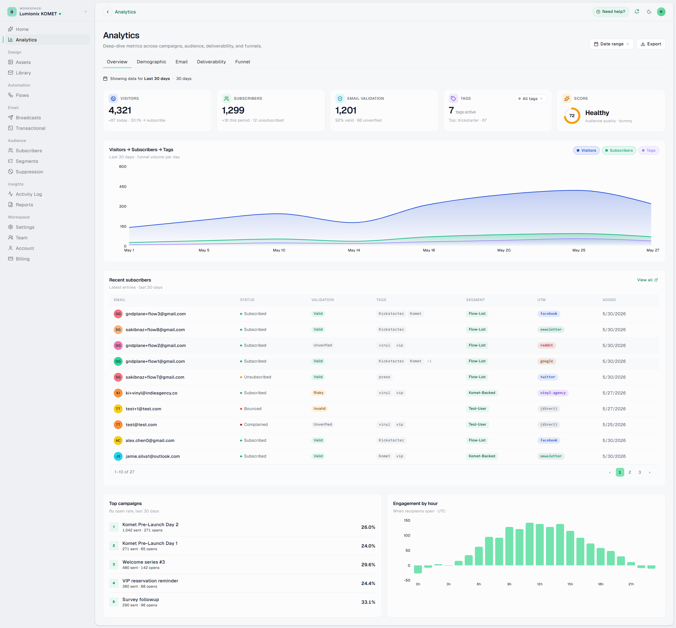The height and width of the screenshot is (628, 676).
Task: Click the Lumionix workspace logo
Action: pyautogui.click(x=12, y=12)
